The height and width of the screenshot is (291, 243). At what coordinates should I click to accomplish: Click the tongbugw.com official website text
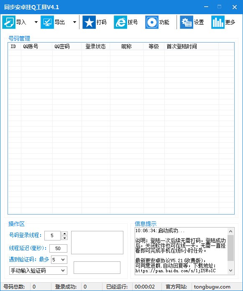coord(212,287)
